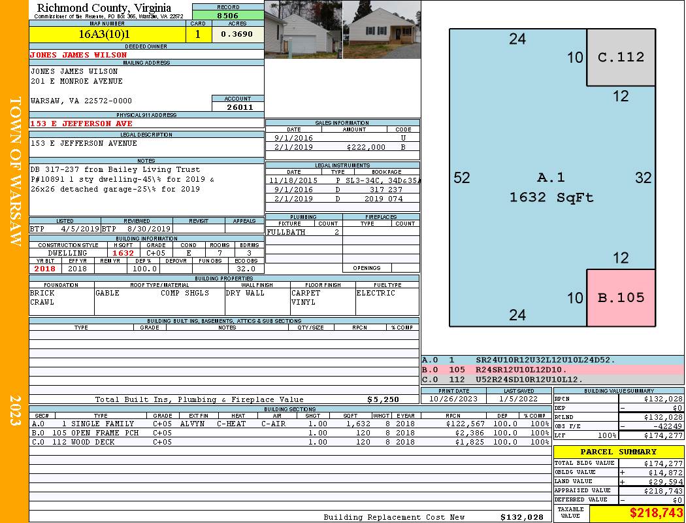Screen dimensions: 686x523
Task: Click FULLBATH plumbing fixture
Action: [x=286, y=232]
